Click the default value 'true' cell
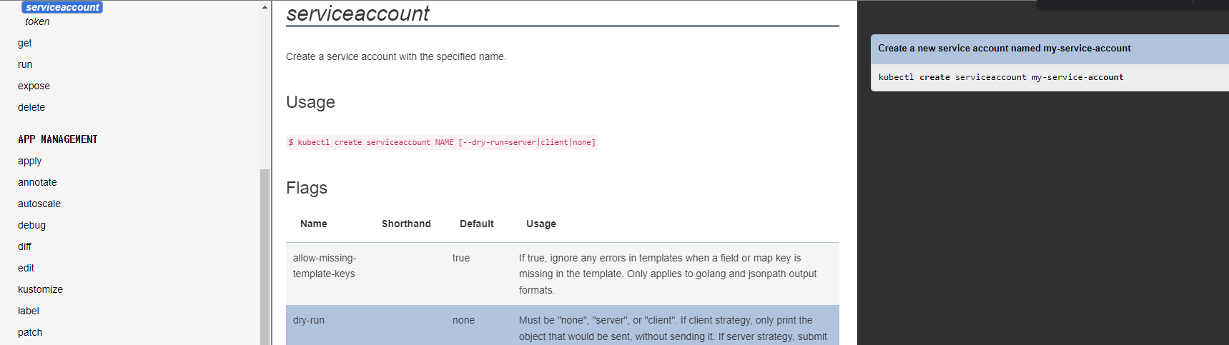Image resolution: width=1229 pixels, height=345 pixels. click(461, 258)
